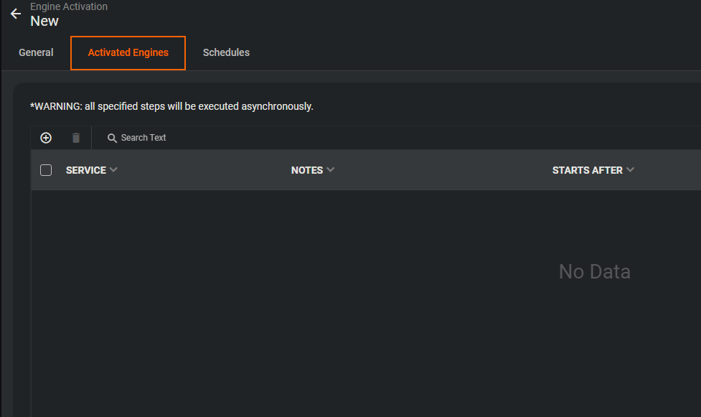This screenshot has height=417, width=701.
Task: Click the No Data placeholder text
Action: pos(594,272)
